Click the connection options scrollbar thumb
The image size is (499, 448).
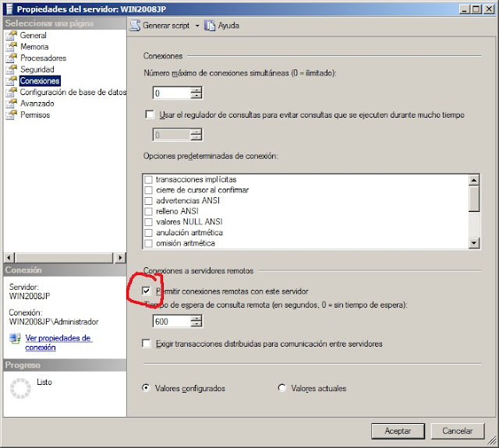click(x=474, y=199)
